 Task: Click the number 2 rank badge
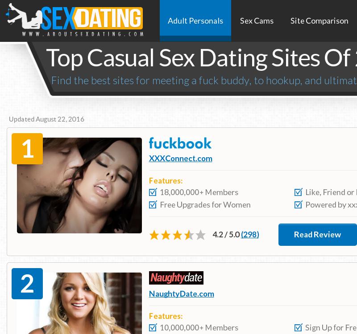pyautogui.click(x=27, y=284)
